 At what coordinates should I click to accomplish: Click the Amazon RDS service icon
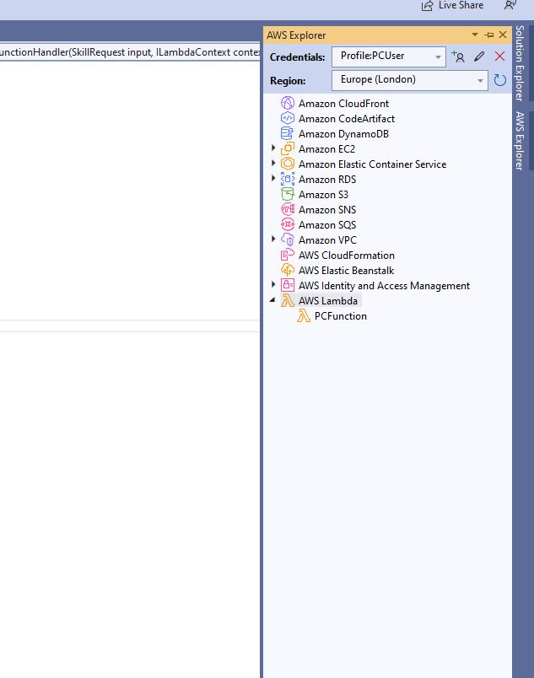[288, 179]
